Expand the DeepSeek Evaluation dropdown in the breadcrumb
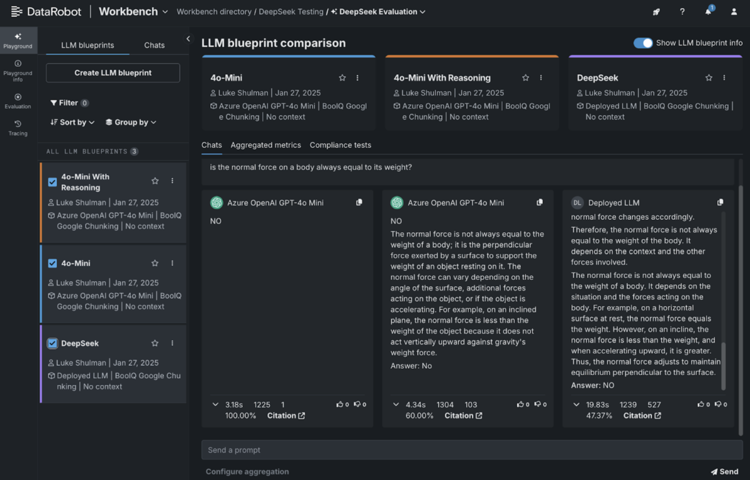 click(x=423, y=12)
